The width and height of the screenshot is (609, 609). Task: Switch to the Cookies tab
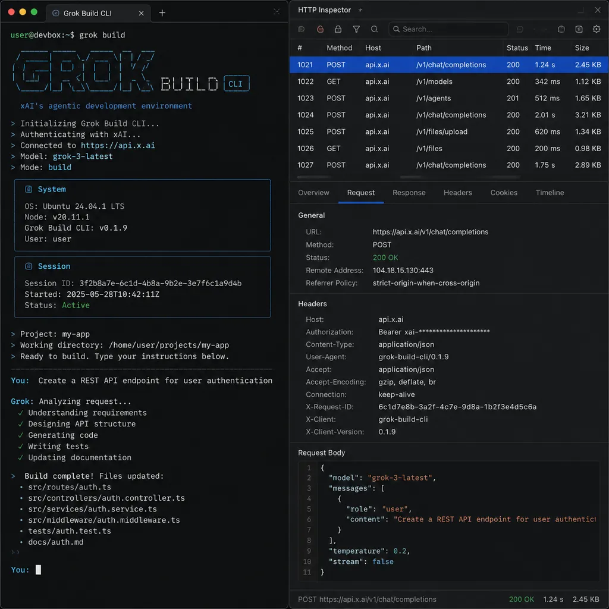(504, 193)
